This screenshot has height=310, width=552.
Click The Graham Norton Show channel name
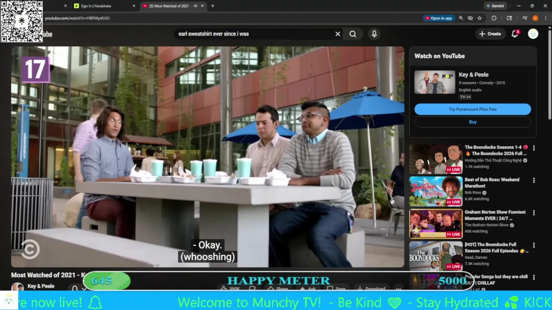(x=486, y=225)
